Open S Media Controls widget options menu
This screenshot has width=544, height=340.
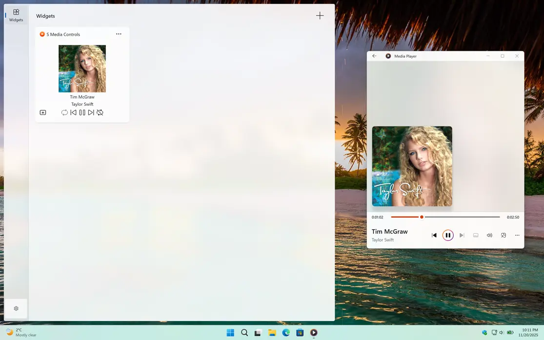[119, 34]
